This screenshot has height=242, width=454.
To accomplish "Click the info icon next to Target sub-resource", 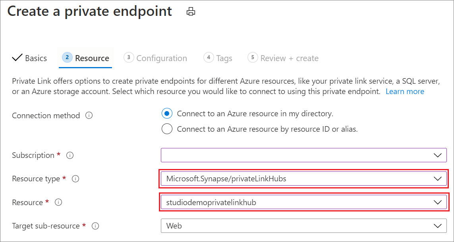I will pyautogui.click(x=95, y=226).
